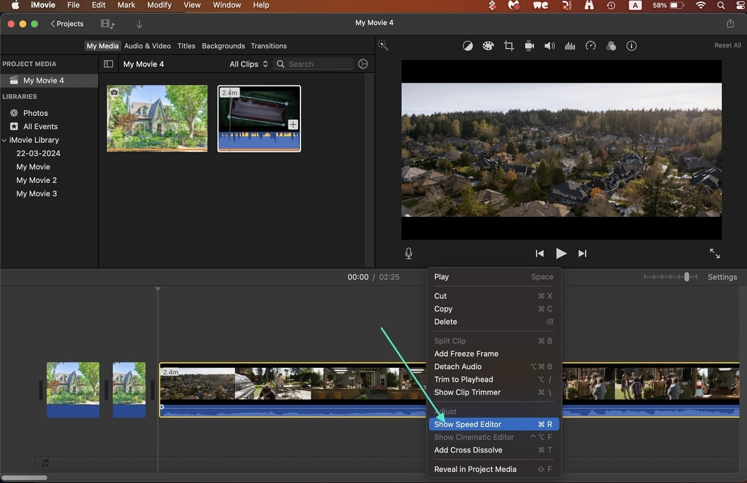Click the magic wand auto-enhance button
The width and height of the screenshot is (747, 483).
[x=383, y=45]
